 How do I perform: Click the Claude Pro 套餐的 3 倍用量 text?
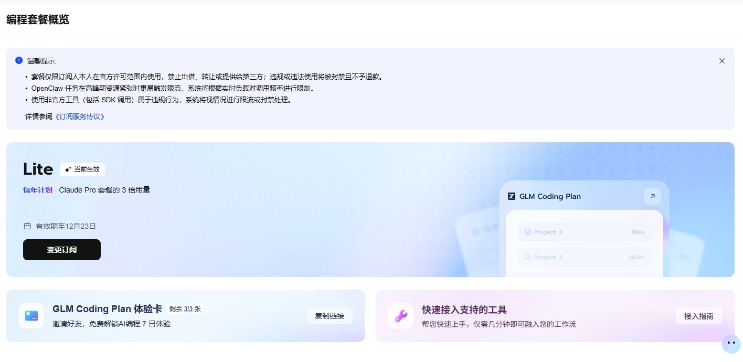104,190
